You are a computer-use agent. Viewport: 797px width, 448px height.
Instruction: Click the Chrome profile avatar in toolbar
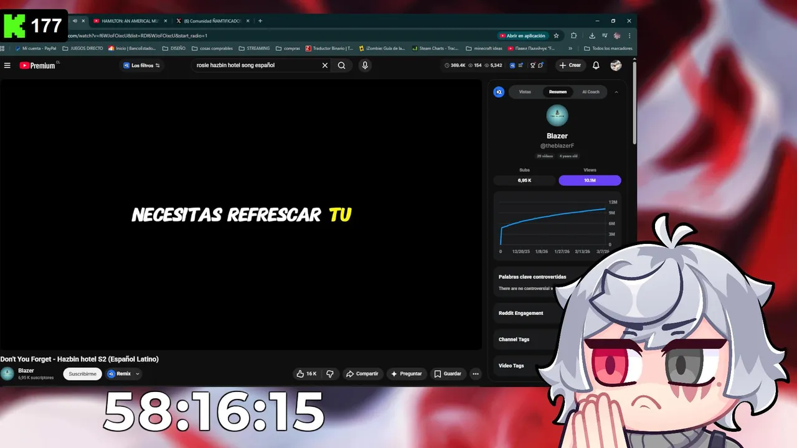(617, 35)
